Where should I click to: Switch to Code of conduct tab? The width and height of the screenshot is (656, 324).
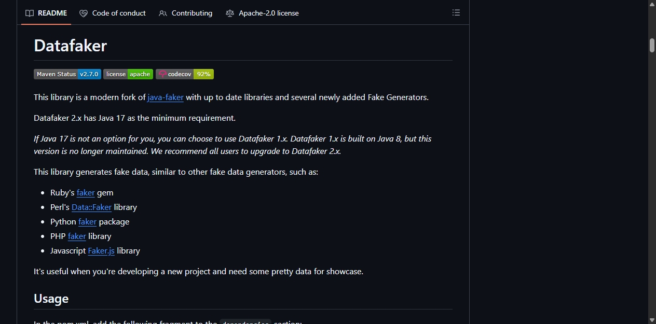point(113,13)
